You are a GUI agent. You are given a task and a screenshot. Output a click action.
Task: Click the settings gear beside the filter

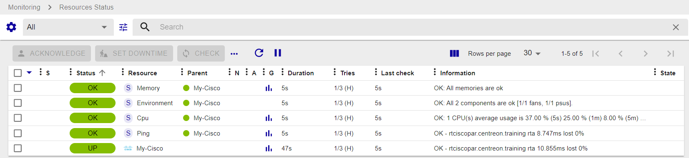[11, 27]
